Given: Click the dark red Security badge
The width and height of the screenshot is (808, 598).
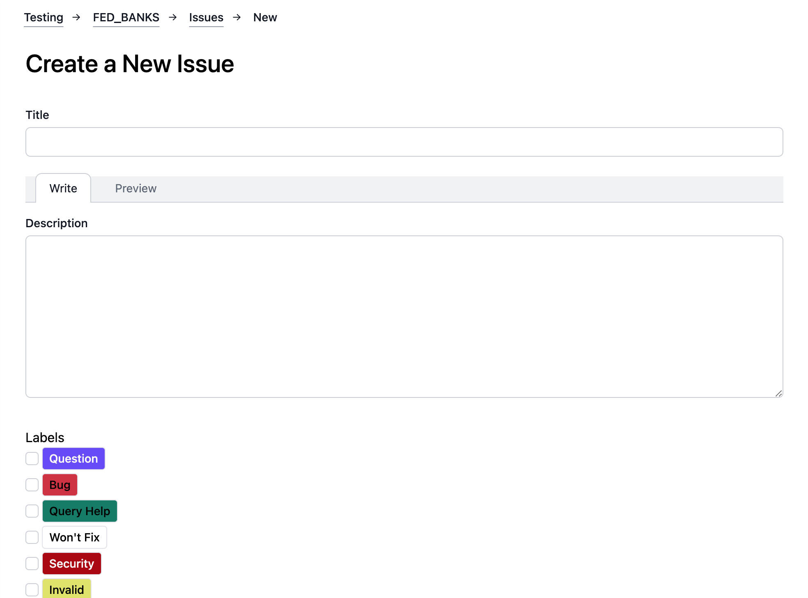Looking at the screenshot, I should (x=72, y=564).
